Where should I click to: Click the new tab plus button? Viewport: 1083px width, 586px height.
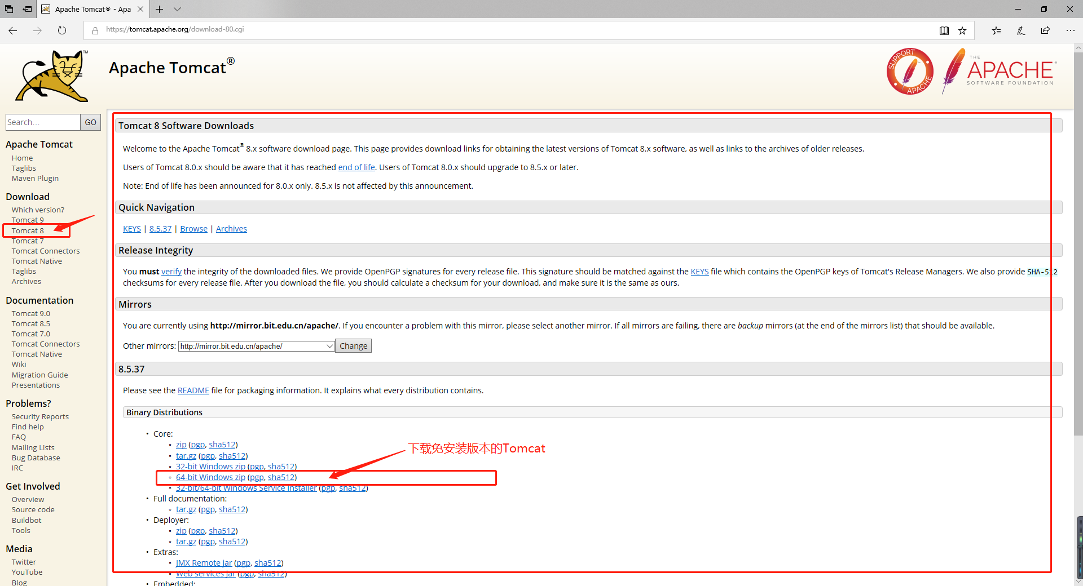pos(160,9)
